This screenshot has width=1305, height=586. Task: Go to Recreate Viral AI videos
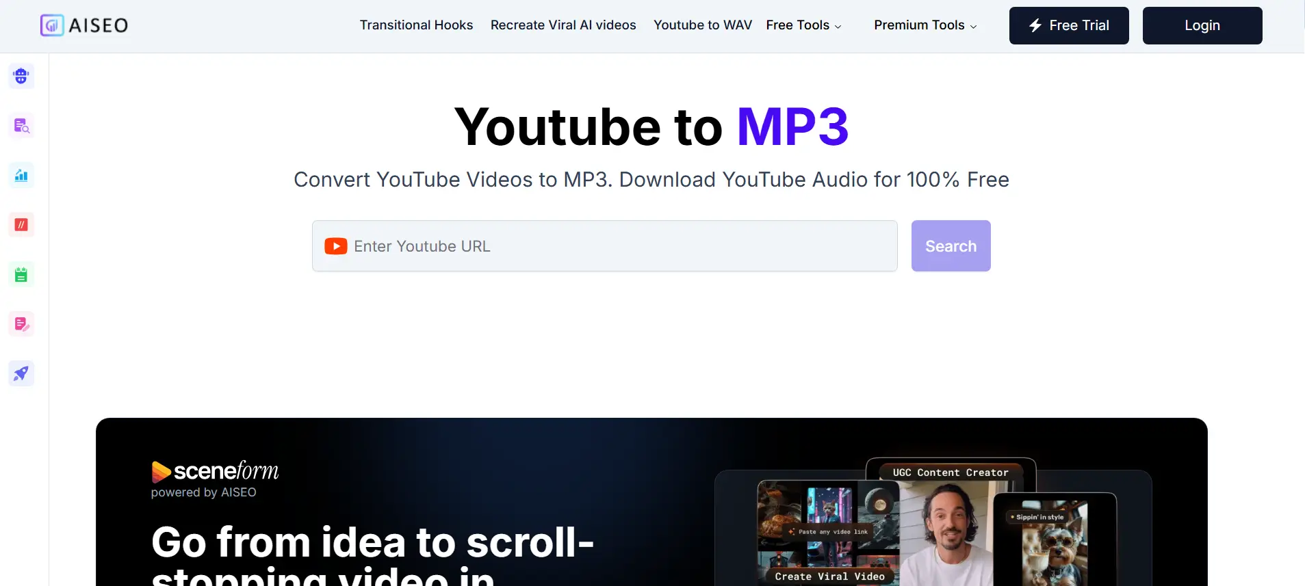coord(563,25)
